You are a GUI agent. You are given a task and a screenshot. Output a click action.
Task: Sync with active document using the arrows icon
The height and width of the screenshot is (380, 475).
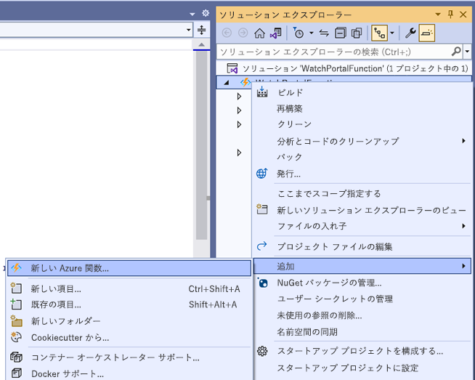point(324,33)
